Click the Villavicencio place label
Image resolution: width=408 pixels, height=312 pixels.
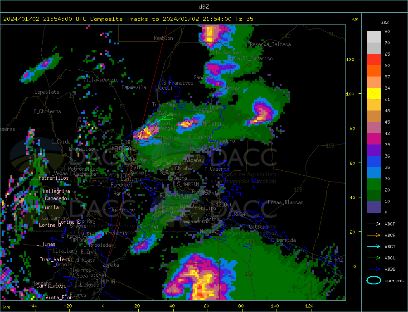(x=101, y=80)
